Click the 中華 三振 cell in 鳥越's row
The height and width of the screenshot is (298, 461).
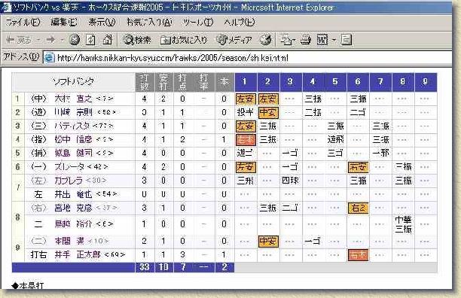point(403,224)
